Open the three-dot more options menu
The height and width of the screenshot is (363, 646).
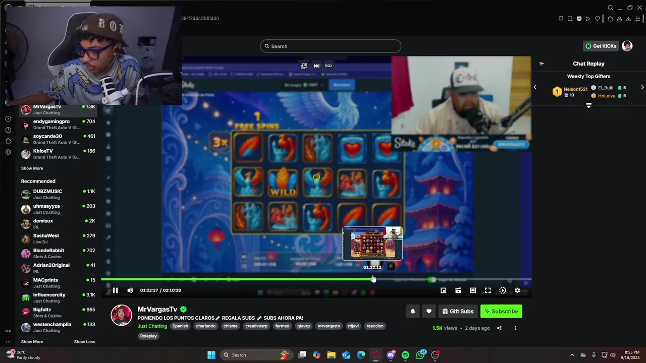point(515,328)
